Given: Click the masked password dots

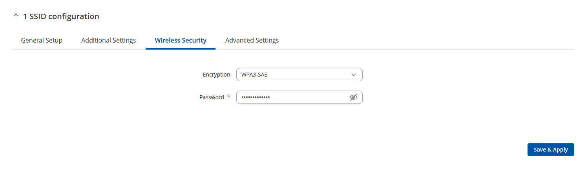Looking at the screenshot, I should [256, 97].
